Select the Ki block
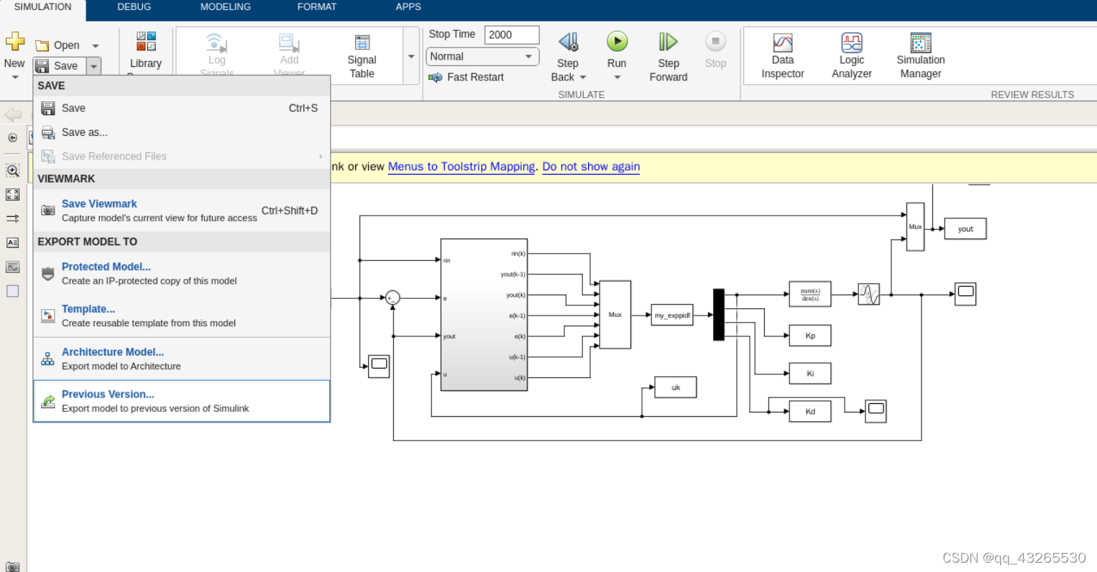The height and width of the screenshot is (572, 1097). 810,374
